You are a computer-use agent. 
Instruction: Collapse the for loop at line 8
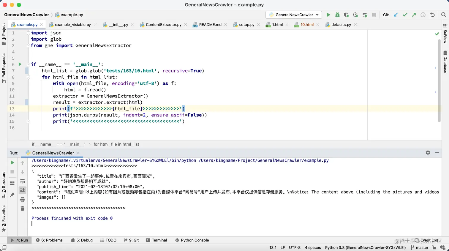(28, 77)
